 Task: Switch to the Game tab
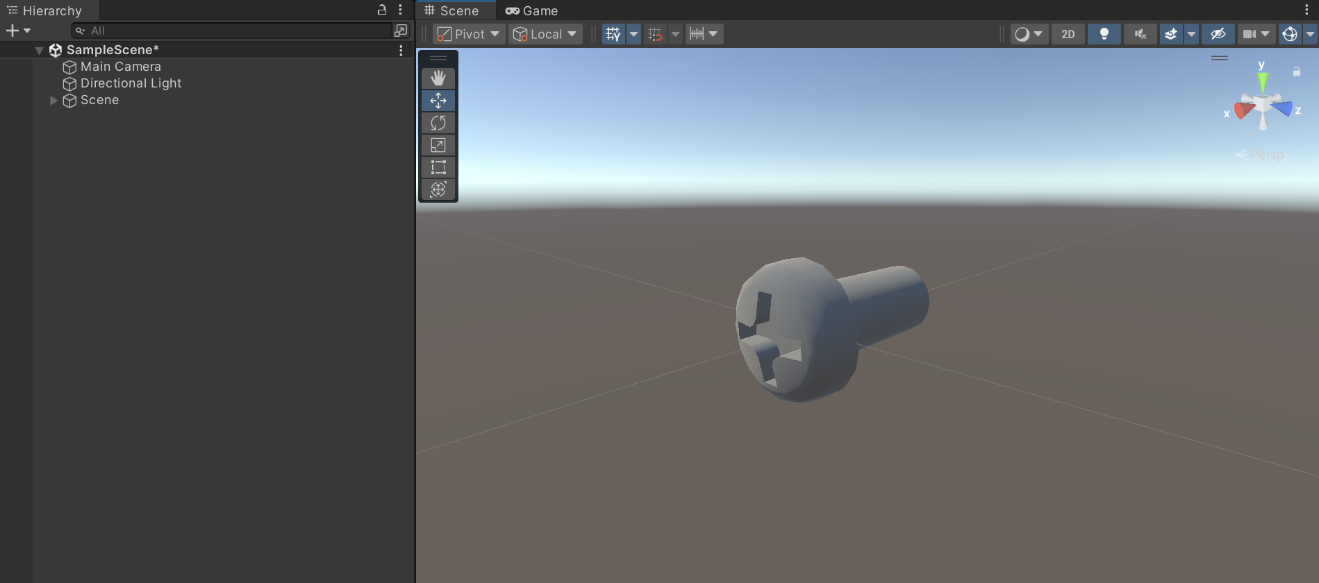[x=532, y=10]
